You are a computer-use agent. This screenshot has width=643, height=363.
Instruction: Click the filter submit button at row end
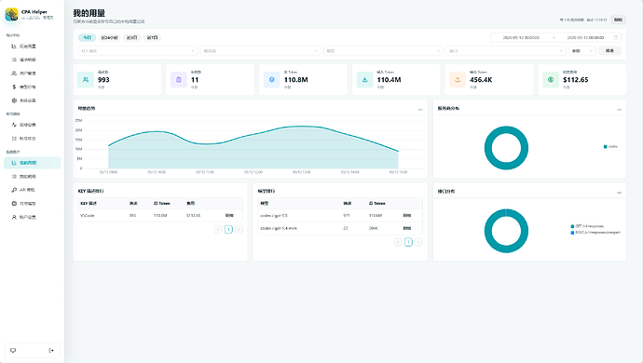609,51
